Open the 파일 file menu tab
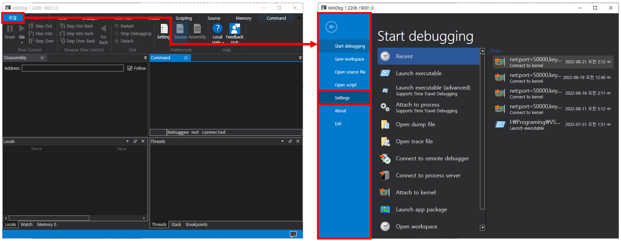This screenshot has height=241, width=621. coord(13,18)
